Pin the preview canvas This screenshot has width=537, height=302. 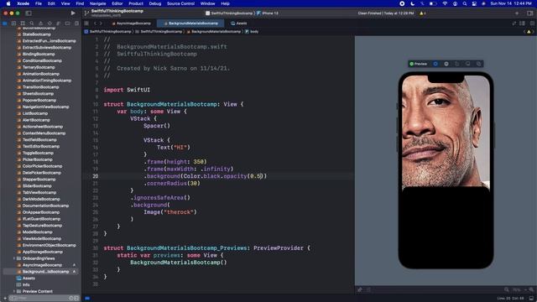(x=360, y=289)
